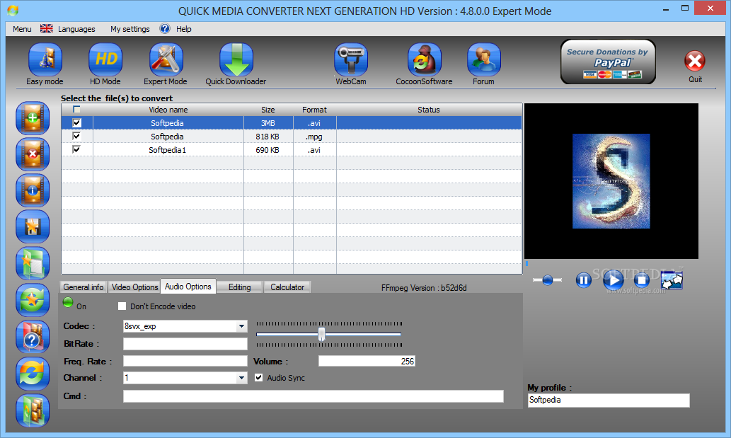Click the Status column header

click(429, 110)
